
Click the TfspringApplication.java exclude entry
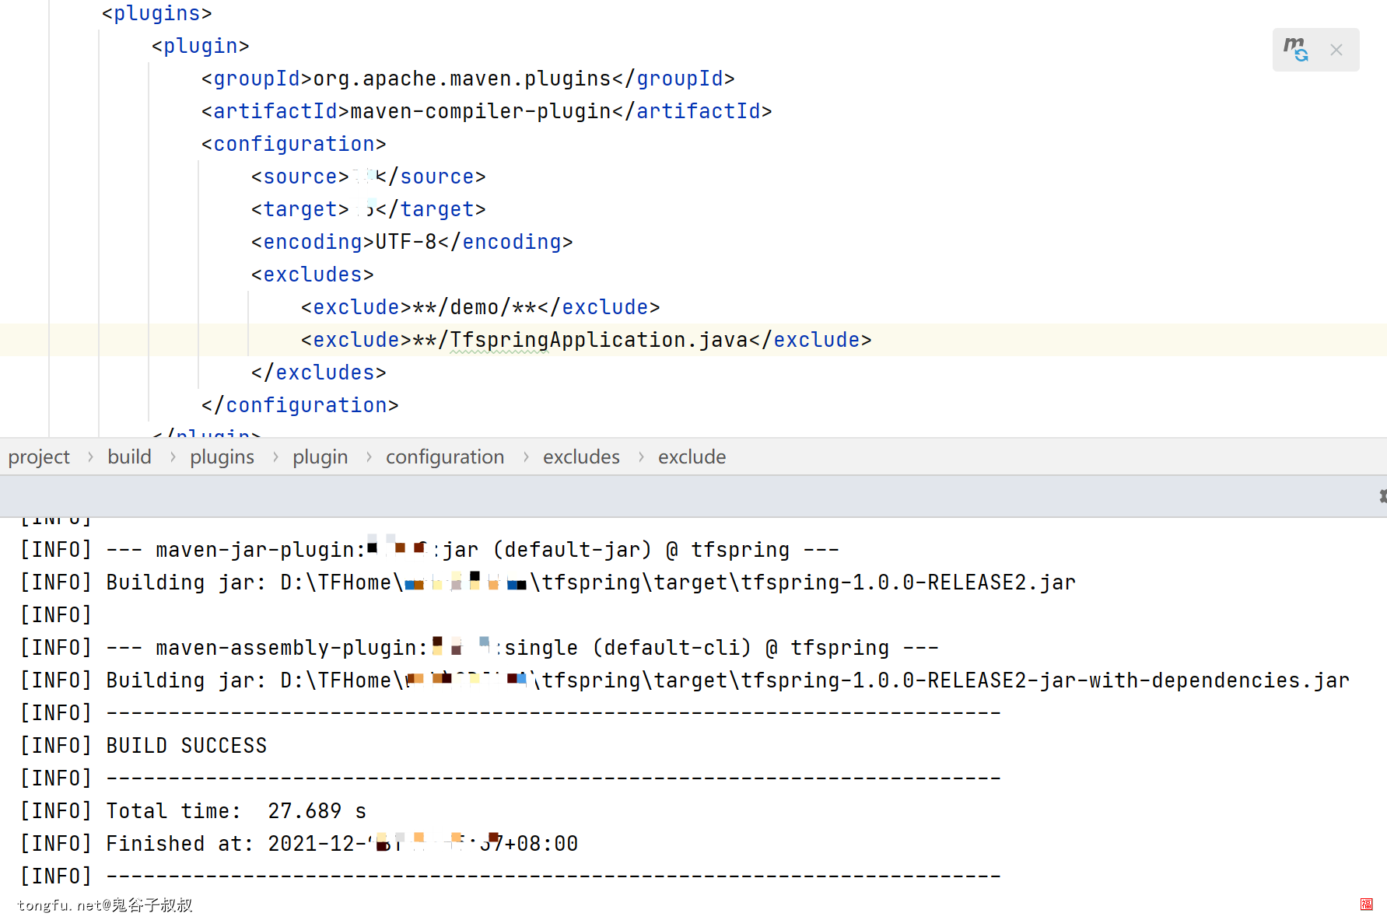pos(586,340)
